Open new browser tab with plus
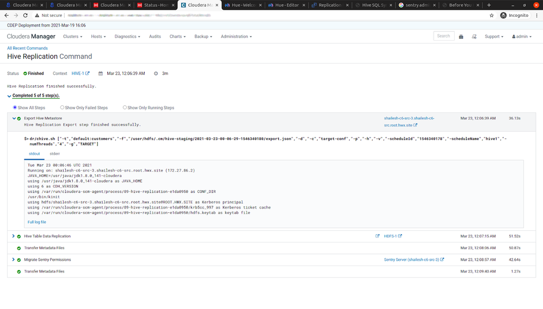The height and width of the screenshot is (309, 543). tap(489, 5)
